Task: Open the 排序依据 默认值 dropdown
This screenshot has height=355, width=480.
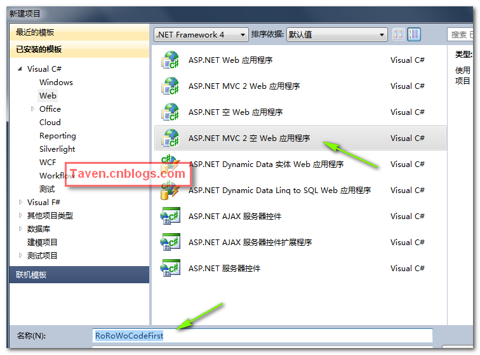Action: pyautogui.click(x=337, y=35)
